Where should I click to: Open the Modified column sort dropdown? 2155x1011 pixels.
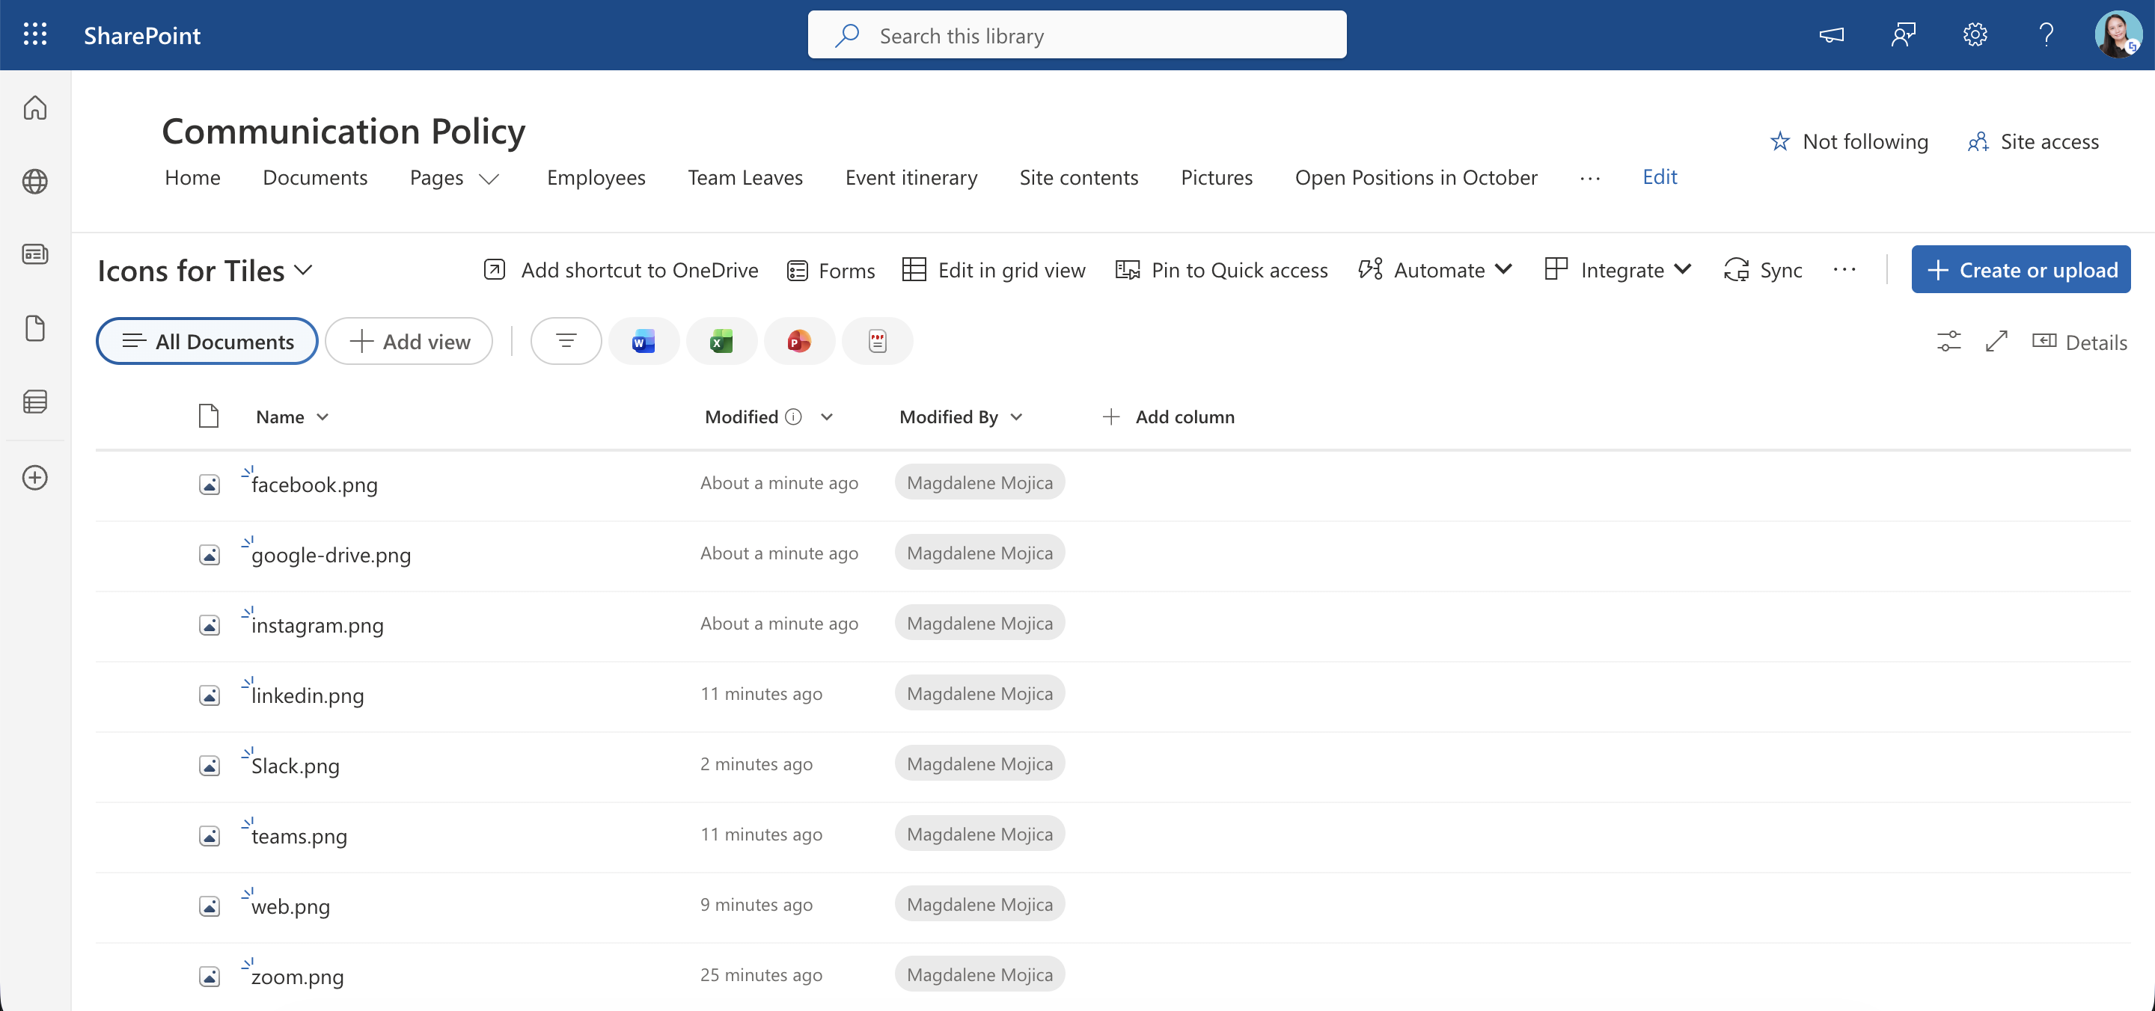point(827,417)
